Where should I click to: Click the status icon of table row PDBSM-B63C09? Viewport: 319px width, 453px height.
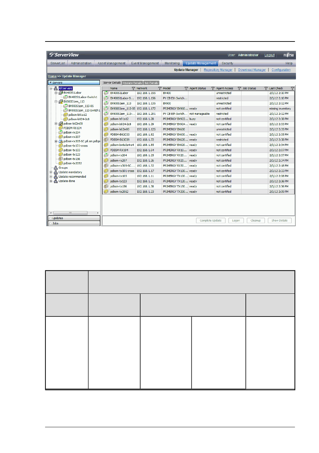106,140
